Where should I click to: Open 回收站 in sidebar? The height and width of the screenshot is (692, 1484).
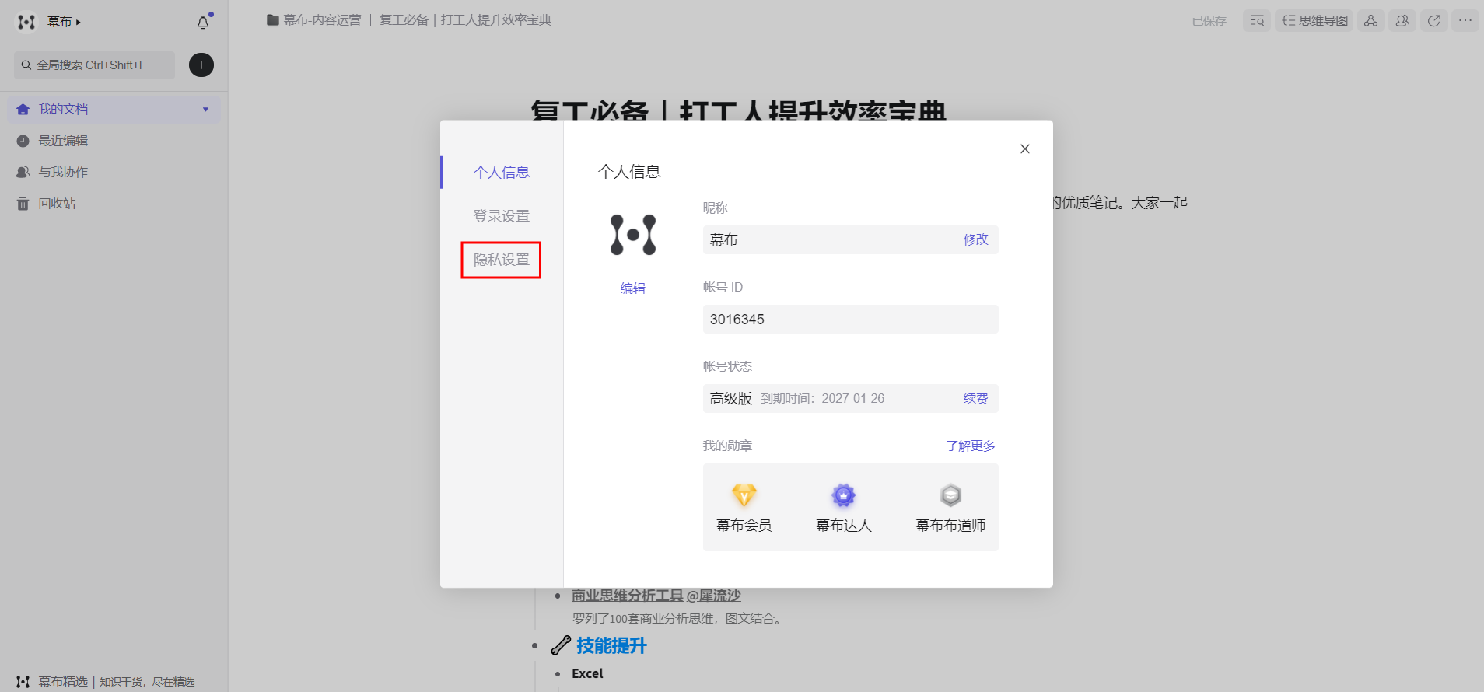tap(57, 204)
